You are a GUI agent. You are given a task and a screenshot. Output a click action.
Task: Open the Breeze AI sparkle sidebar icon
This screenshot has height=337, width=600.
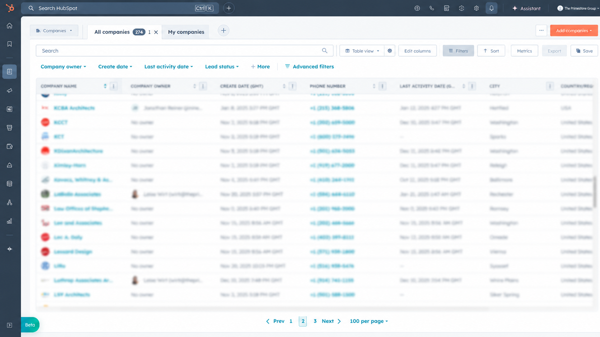tap(10, 249)
